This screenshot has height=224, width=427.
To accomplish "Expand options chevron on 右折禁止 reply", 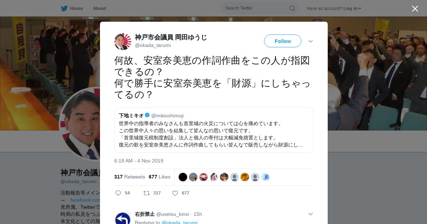I will 311,214.
